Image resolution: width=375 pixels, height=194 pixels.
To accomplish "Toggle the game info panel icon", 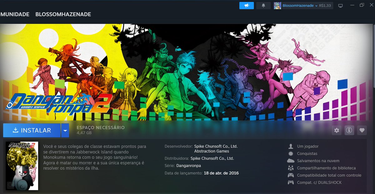I will click(349, 131).
